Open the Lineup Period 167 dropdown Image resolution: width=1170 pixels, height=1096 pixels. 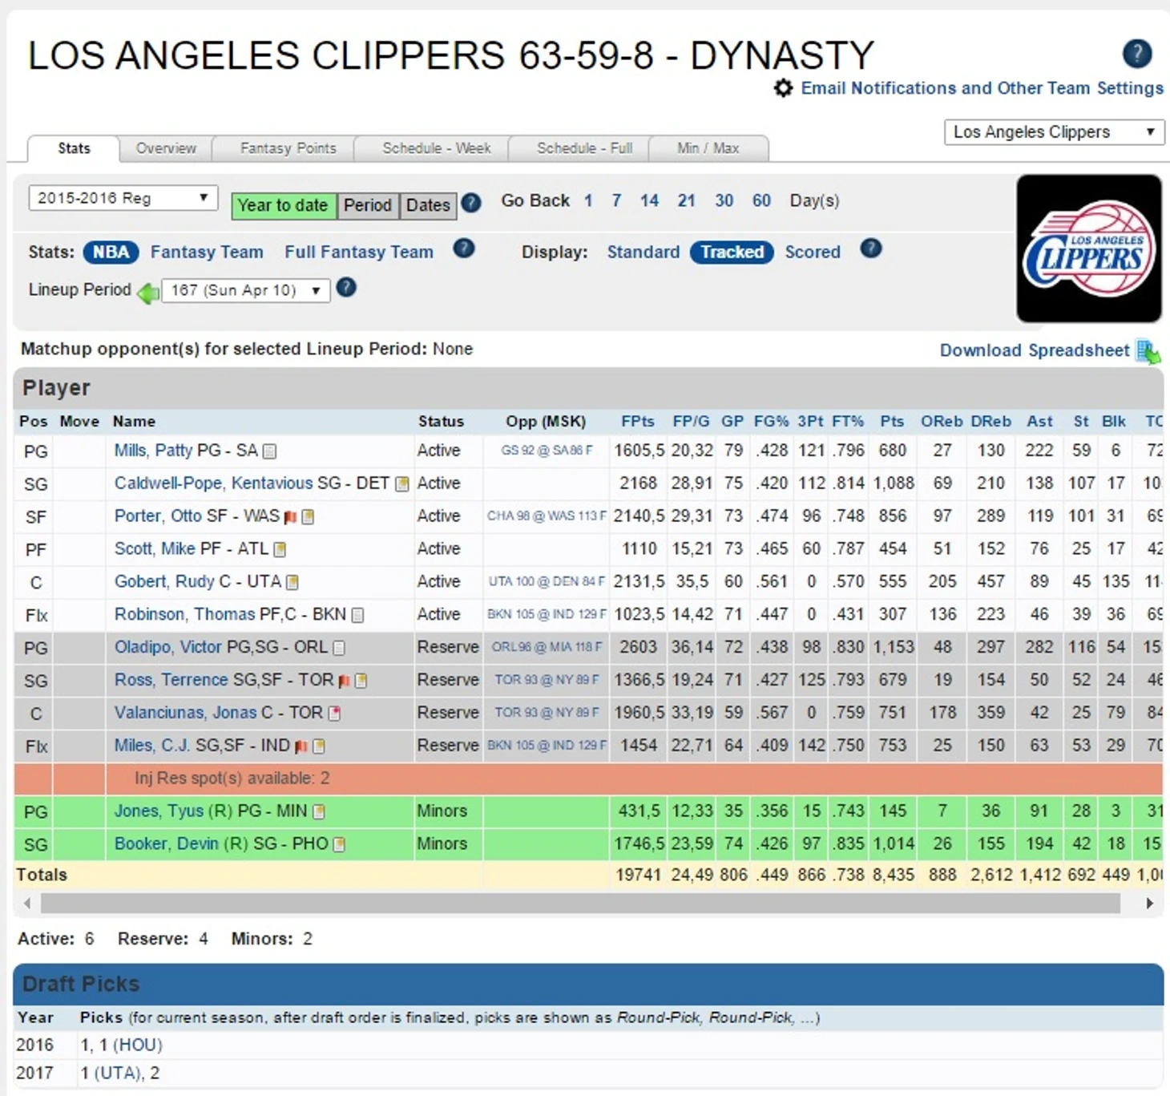click(246, 290)
